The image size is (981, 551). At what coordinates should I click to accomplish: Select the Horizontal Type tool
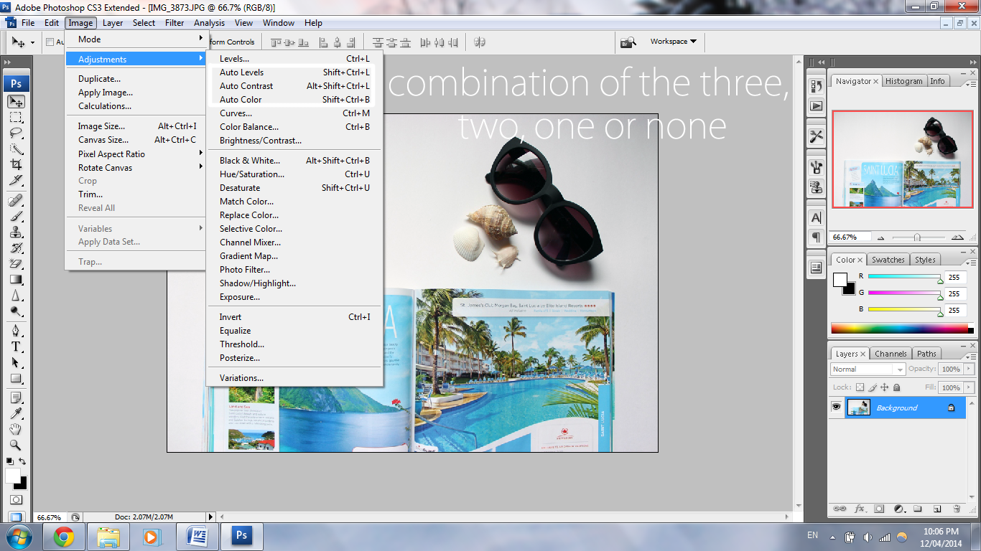[x=16, y=347]
